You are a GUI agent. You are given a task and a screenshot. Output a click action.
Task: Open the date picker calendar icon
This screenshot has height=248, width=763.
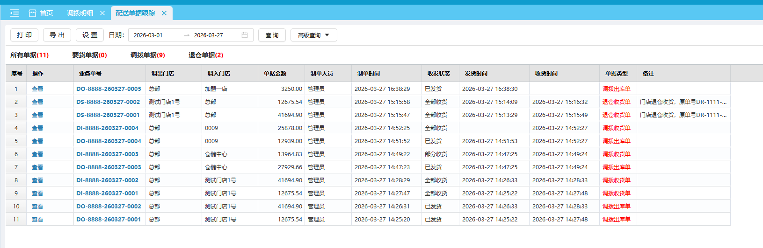245,35
